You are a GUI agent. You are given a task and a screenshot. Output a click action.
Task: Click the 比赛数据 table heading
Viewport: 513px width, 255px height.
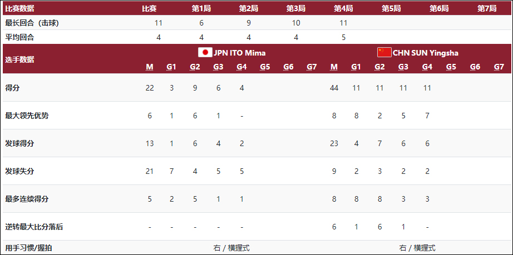[19, 8]
